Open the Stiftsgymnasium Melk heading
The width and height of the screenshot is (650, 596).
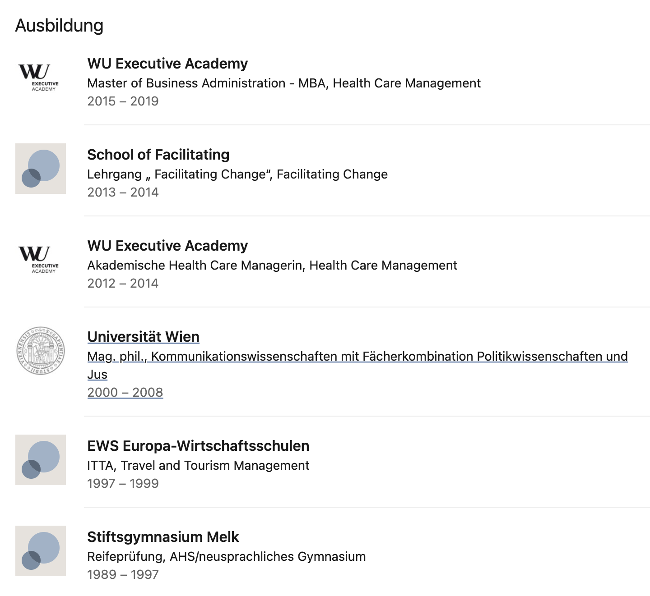pos(163,537)
